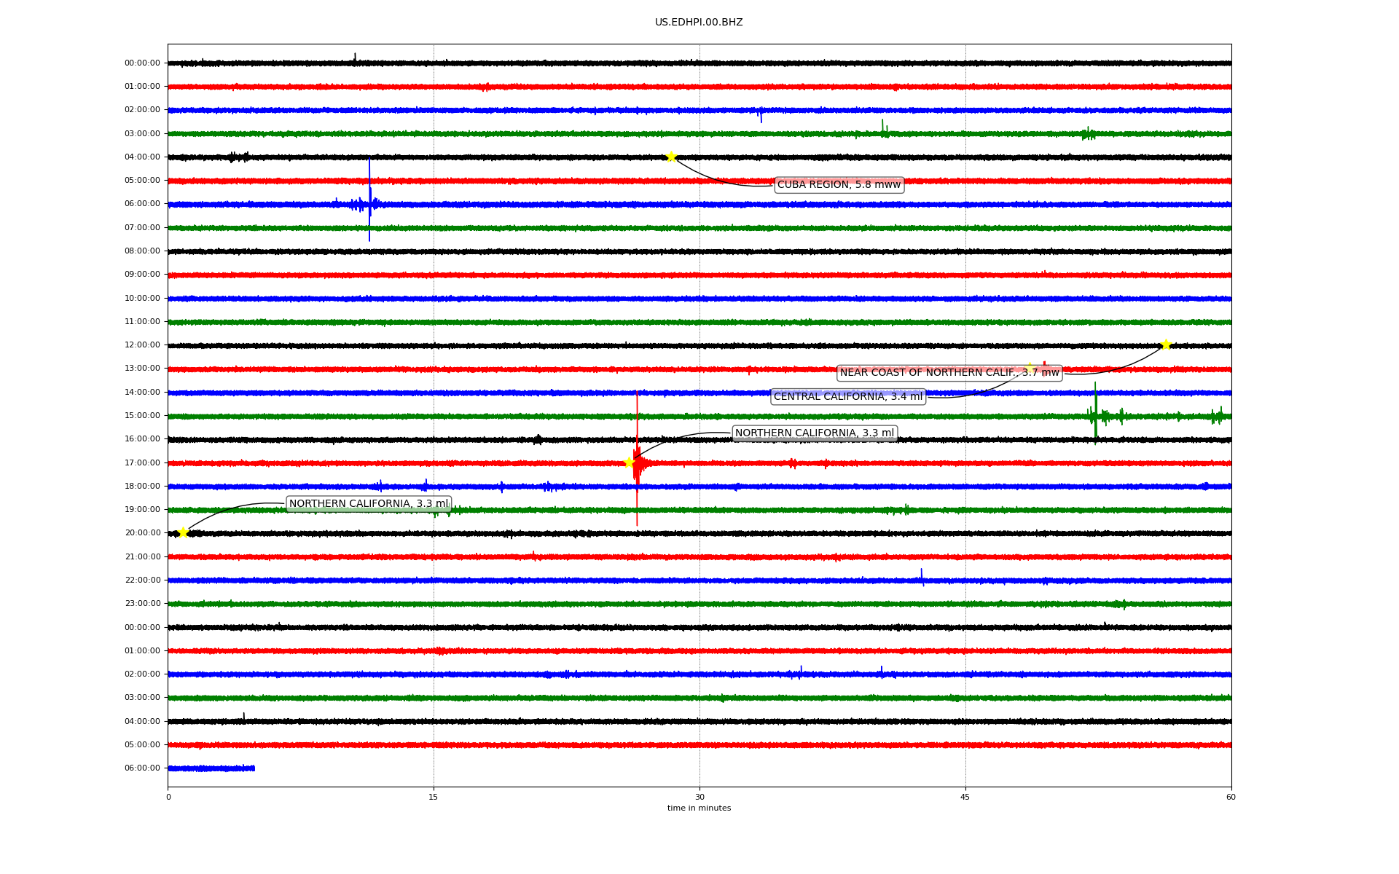Click the yellow star on the 04:00:00 trace
This screenshot has height=874, width=1399.
click(671, 157)
